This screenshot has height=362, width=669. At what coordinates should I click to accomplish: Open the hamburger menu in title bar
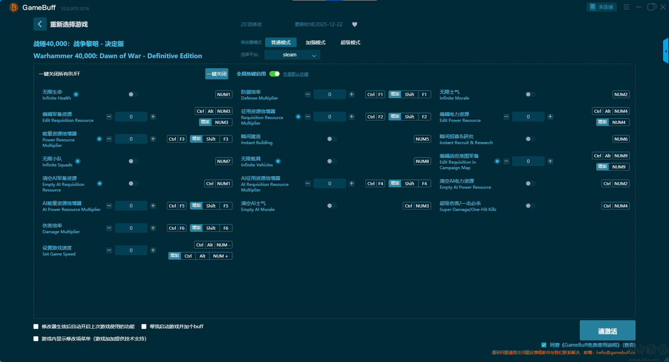[626, 7]
